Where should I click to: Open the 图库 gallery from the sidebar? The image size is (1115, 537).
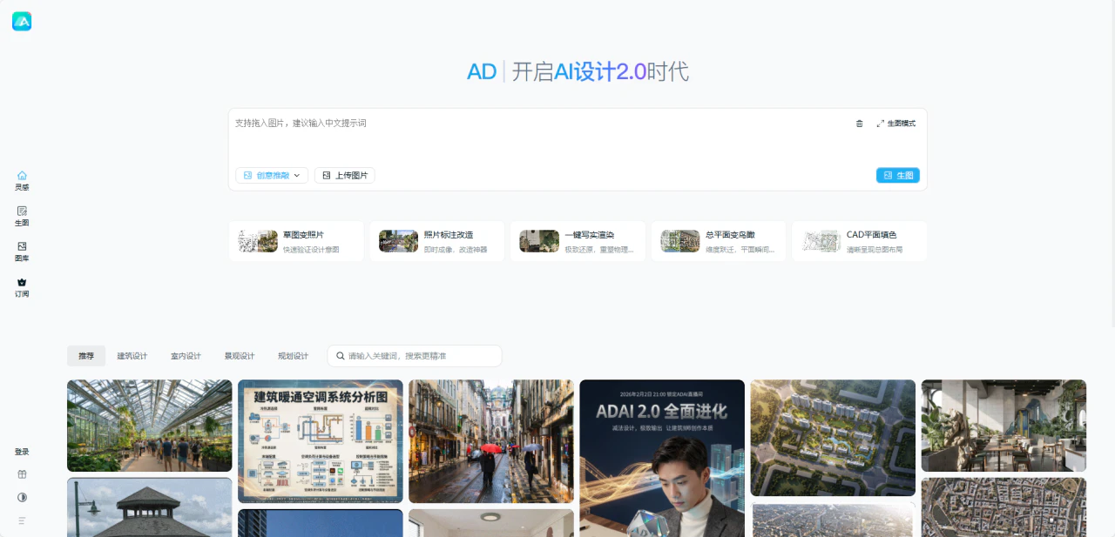tap(22, 252)
